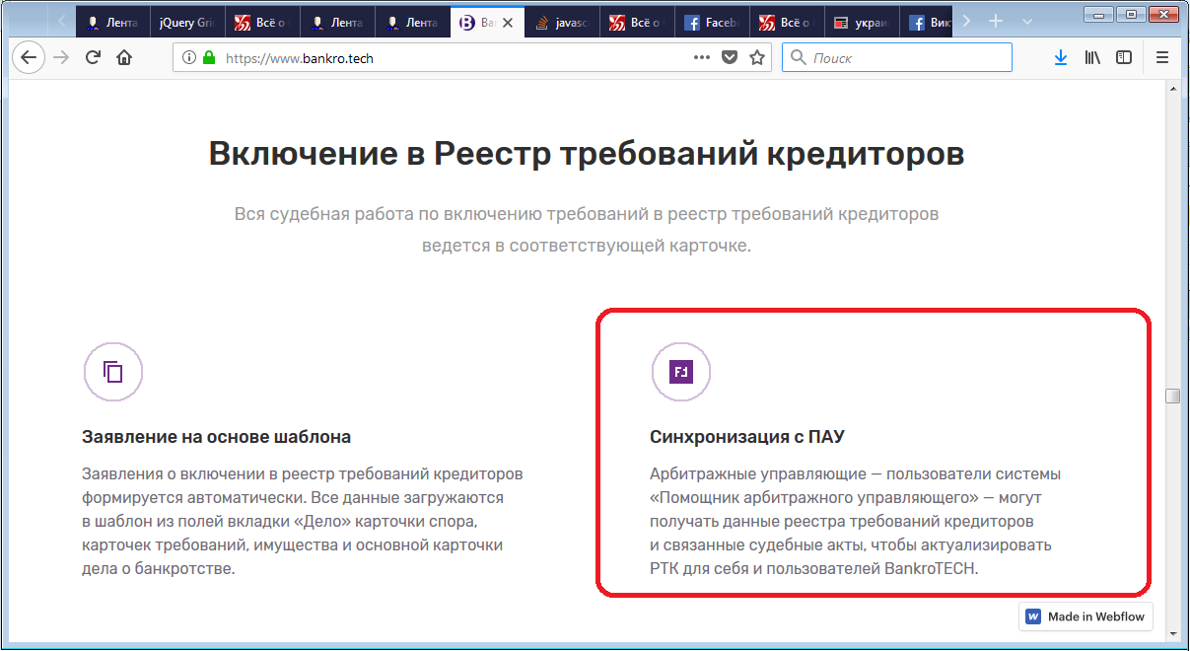The width and height of the screenshot is (1190, 651).
Task: Click the Made in Webflow badge
Action: click(1085, 616)
